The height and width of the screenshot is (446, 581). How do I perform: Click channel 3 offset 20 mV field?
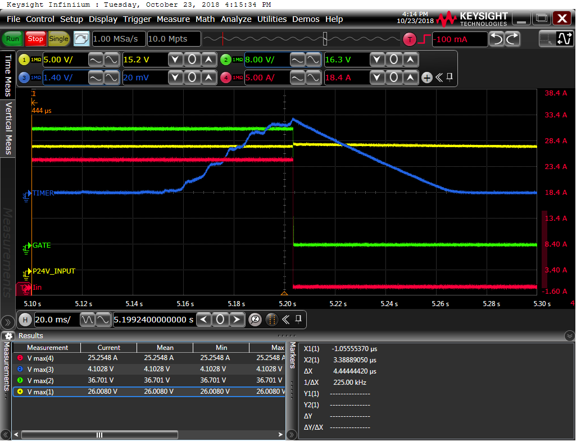[x=144, y=78]
